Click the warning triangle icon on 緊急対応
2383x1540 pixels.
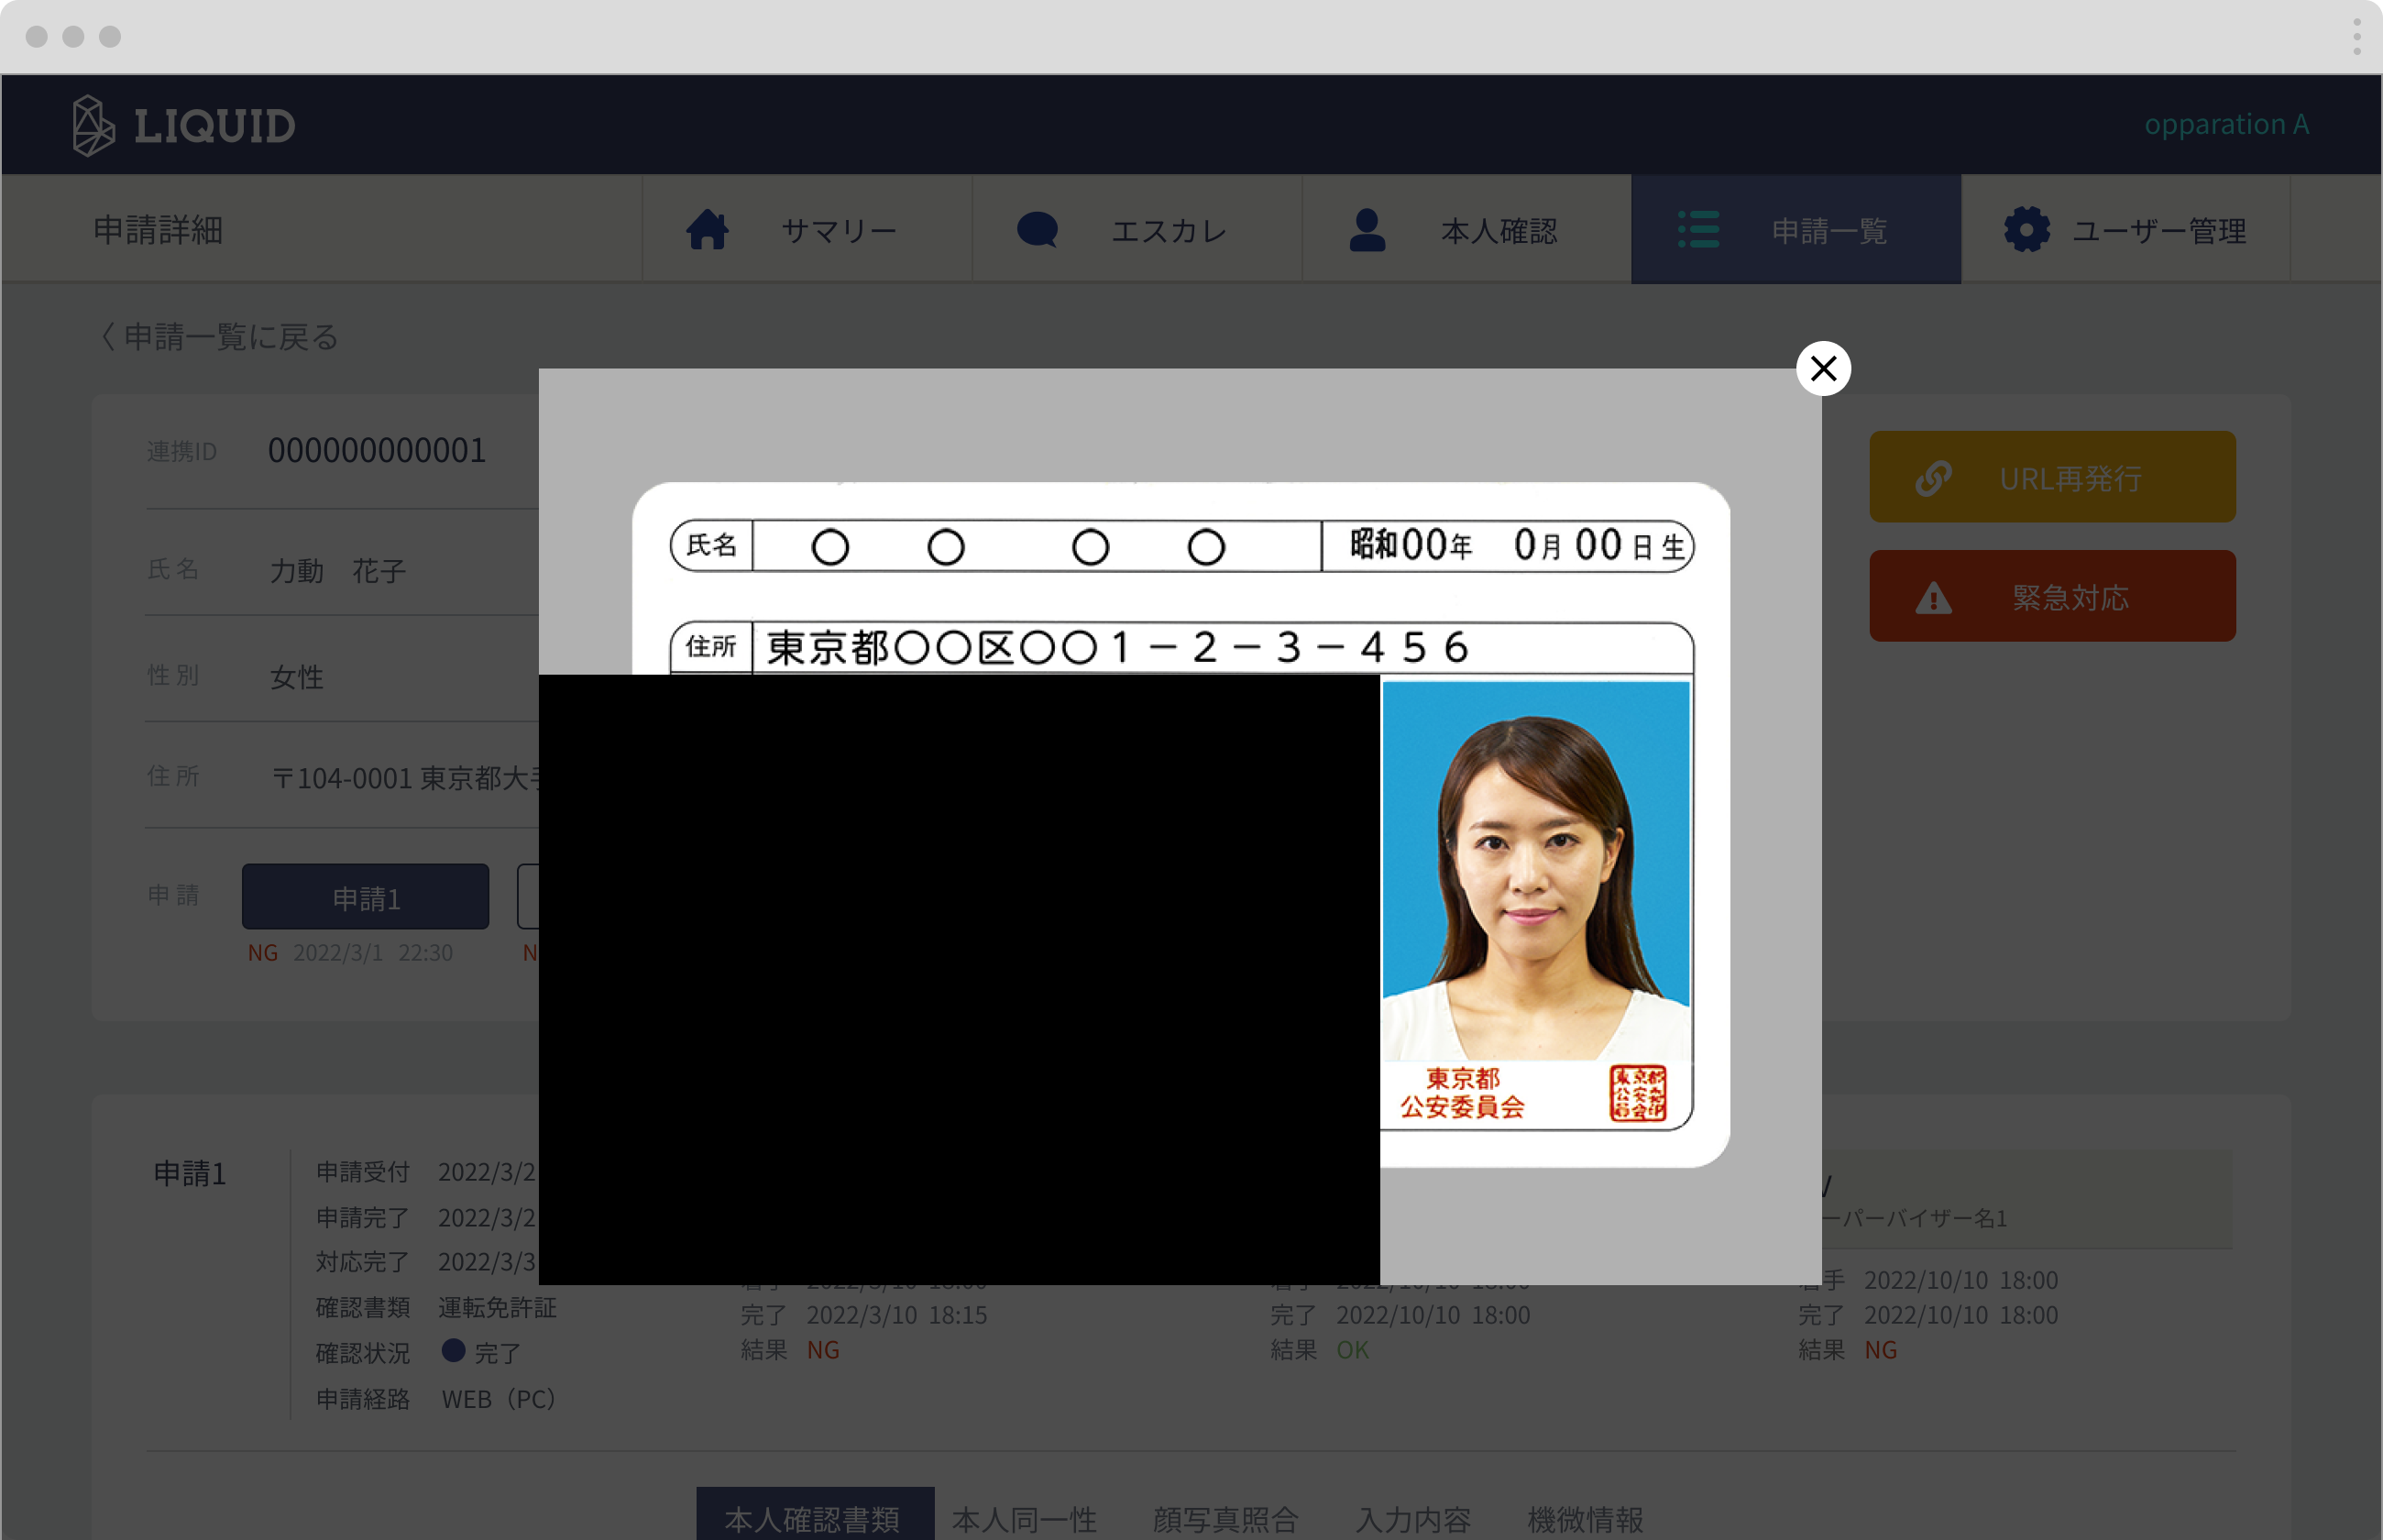(1933, 598)
